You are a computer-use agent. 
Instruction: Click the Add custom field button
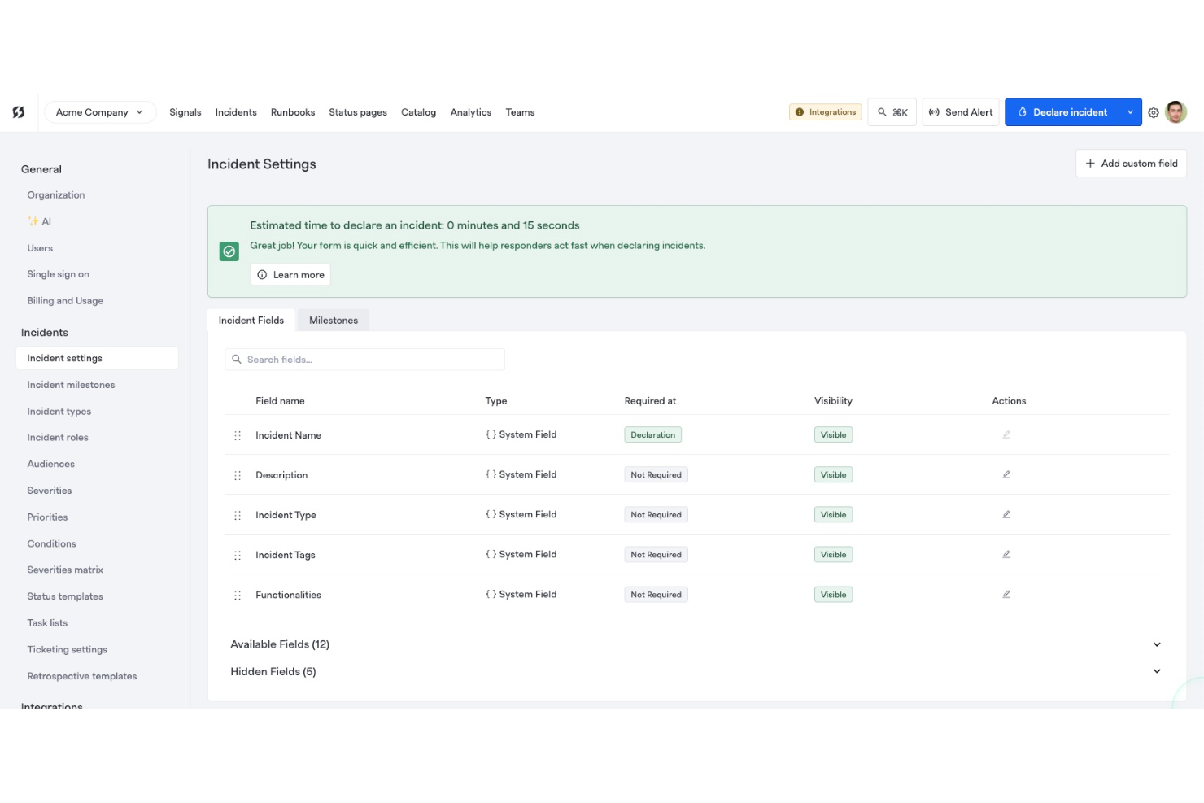(1131, 164)
